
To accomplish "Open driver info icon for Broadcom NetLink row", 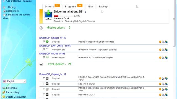I will (163, 50).
